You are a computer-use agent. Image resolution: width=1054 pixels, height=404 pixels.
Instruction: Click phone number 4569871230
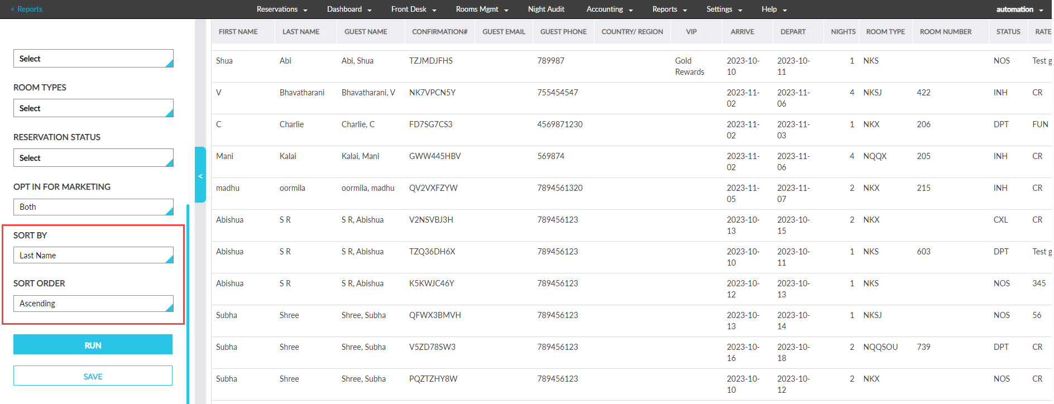pyautogui.click(x=560, y=124)
